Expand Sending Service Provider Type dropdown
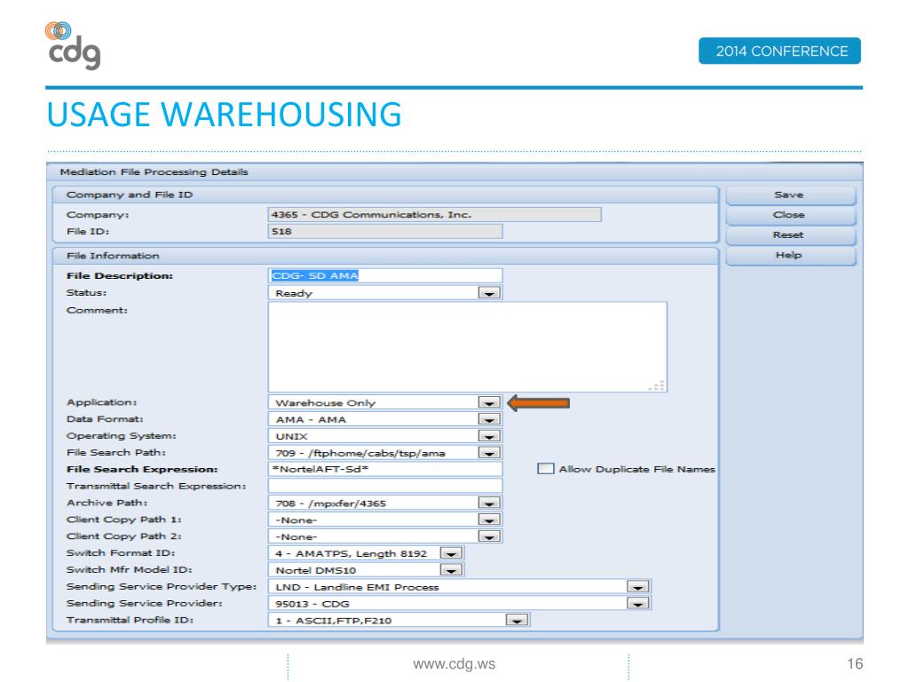Viewport: 909px width, 682px height. pos(637,587)
